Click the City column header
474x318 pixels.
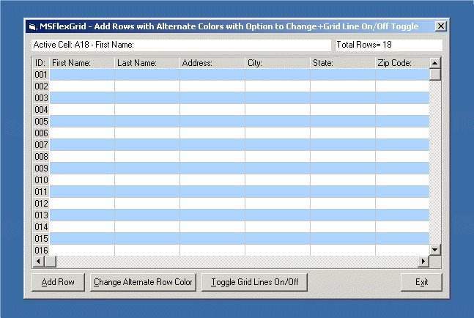pyautogui.click(x=278, y=63)
